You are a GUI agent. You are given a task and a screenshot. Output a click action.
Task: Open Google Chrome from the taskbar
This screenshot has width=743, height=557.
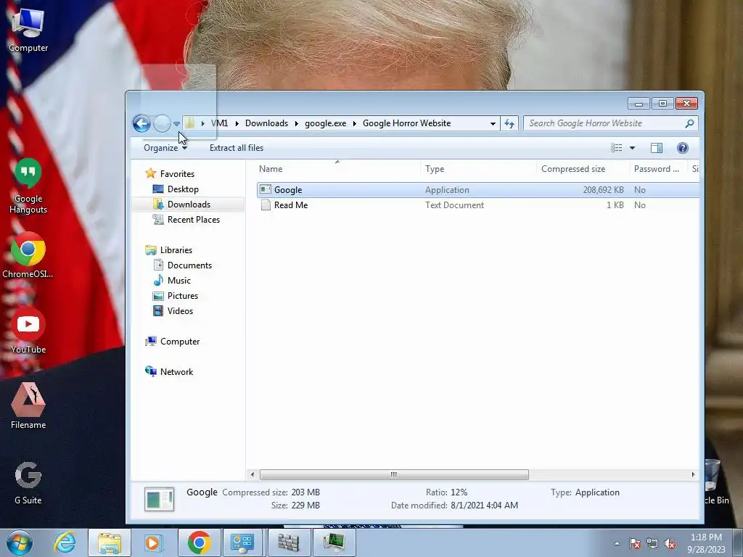tap(200, 542)
